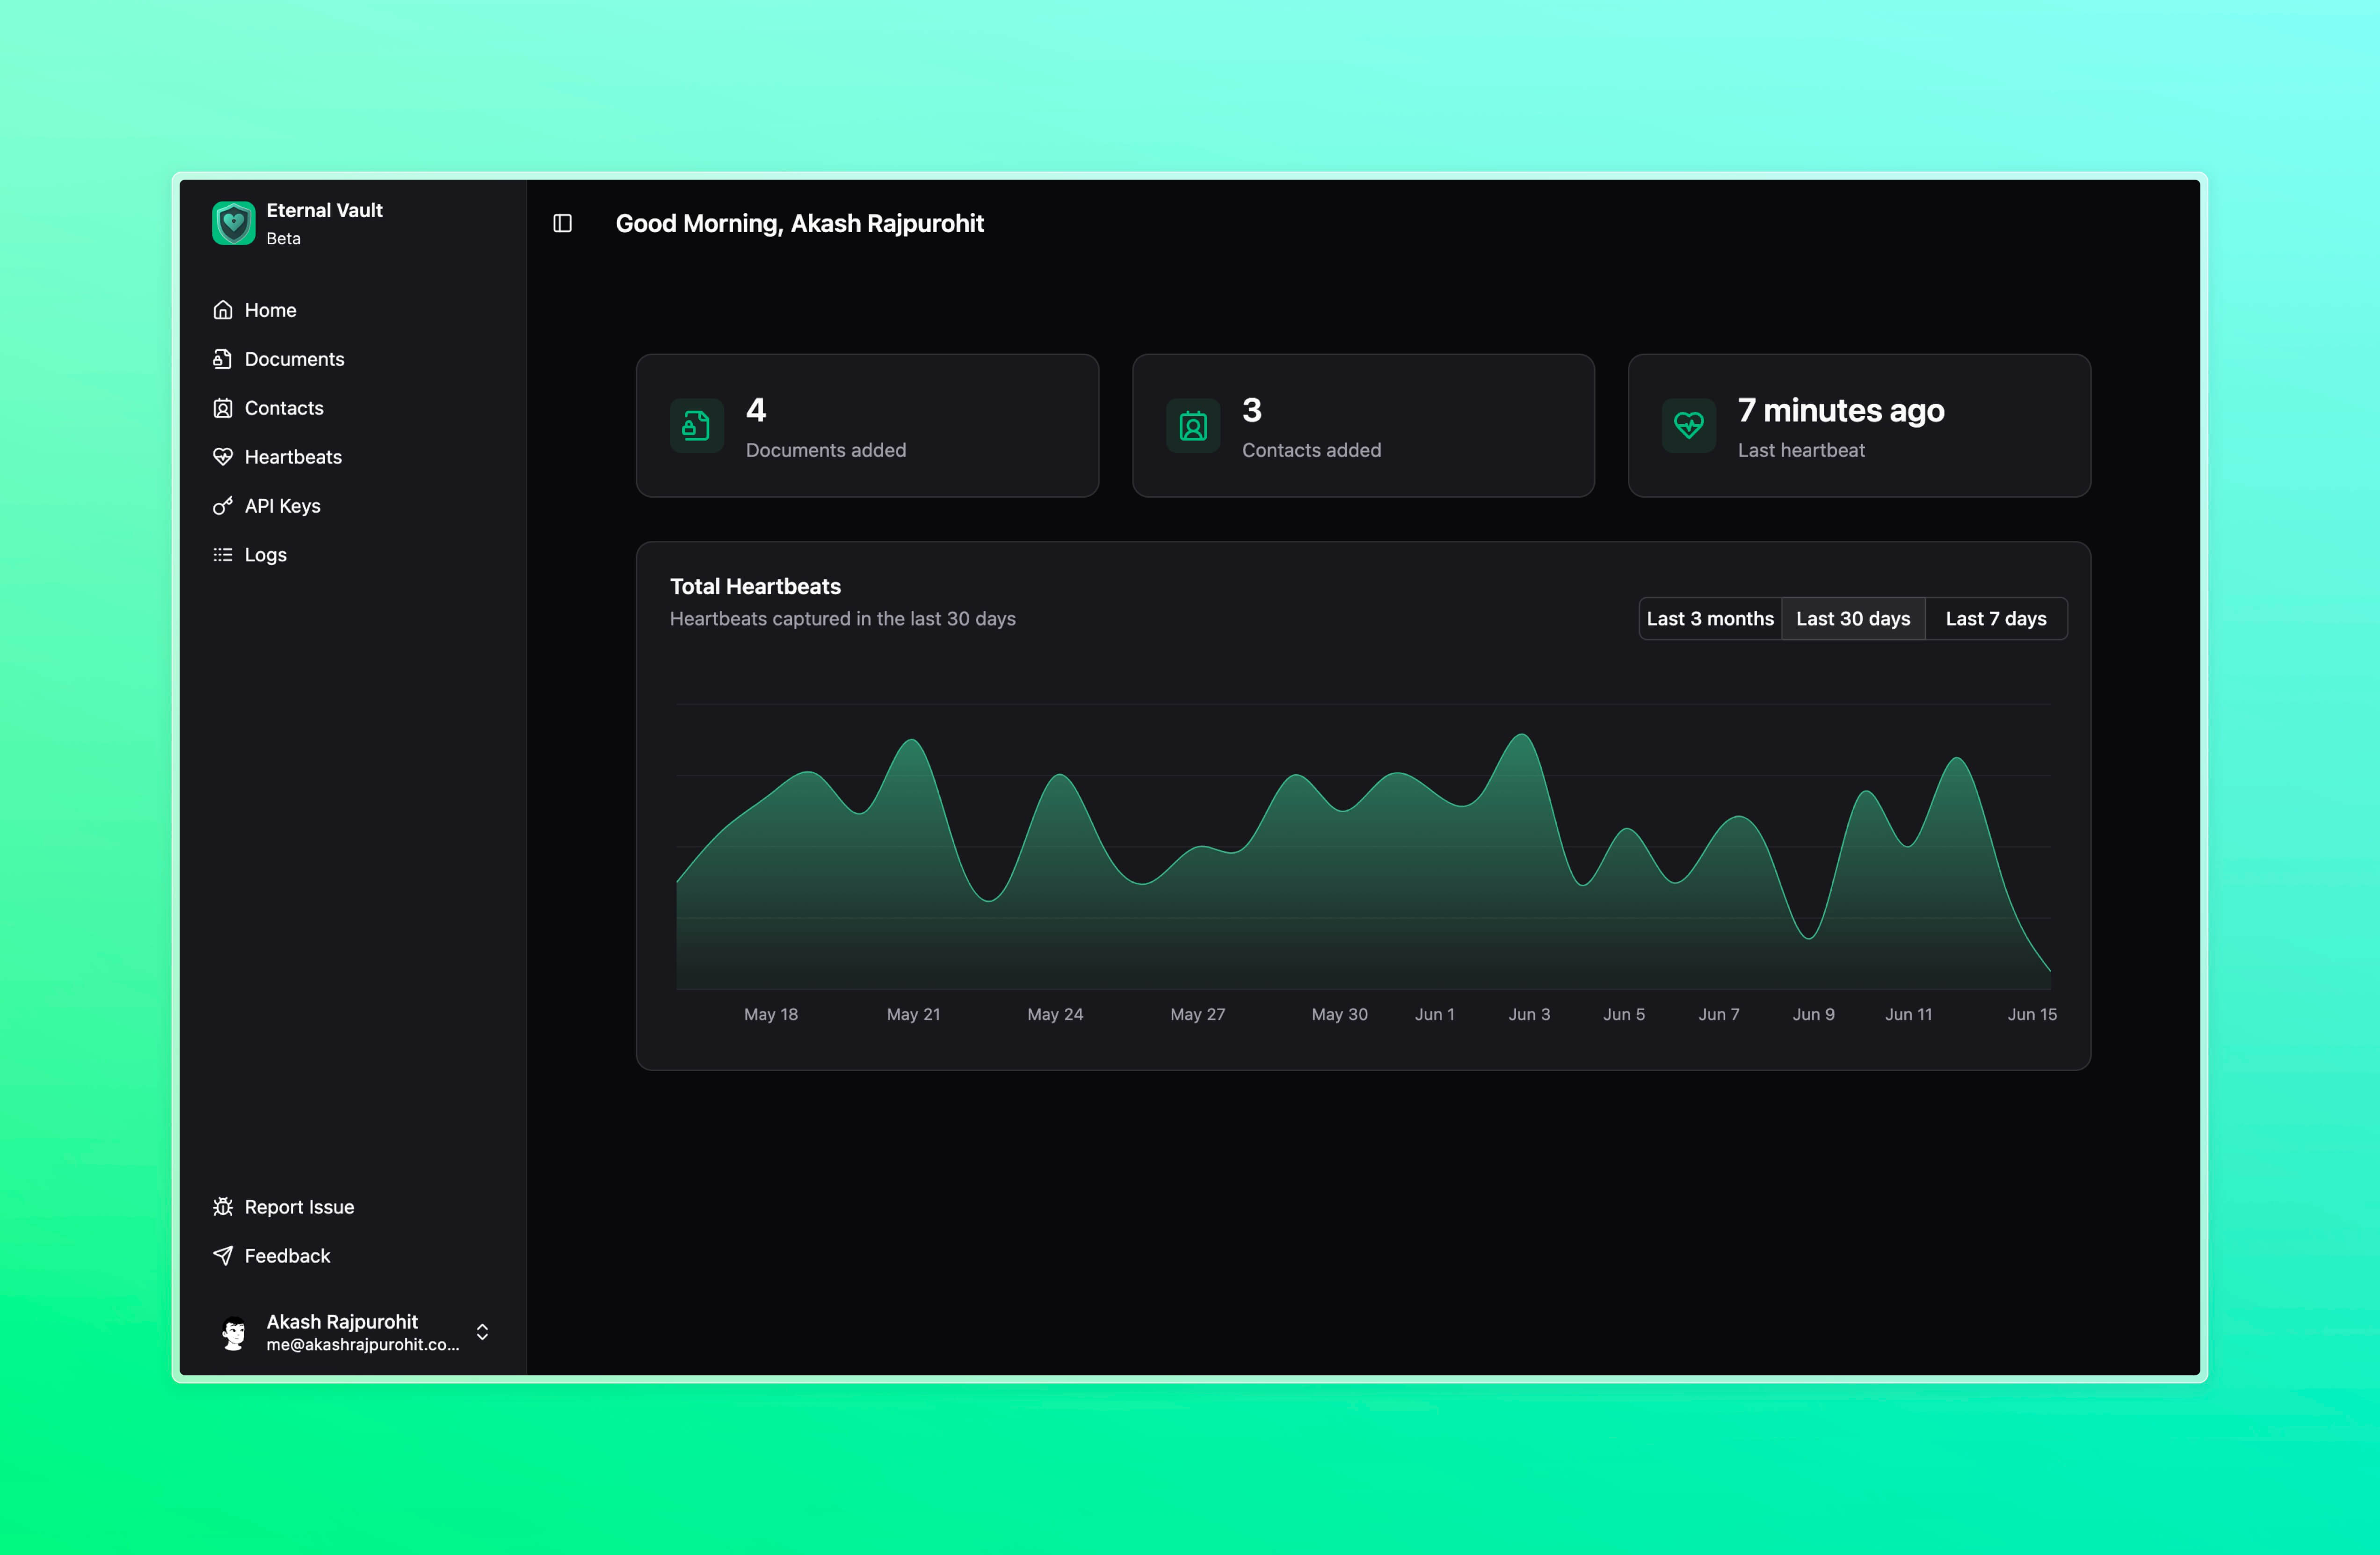Image resolution: width=2380 pixels, height=1555 pixels.
Task: Click the May 30 axis label
Action: 1340,1014
